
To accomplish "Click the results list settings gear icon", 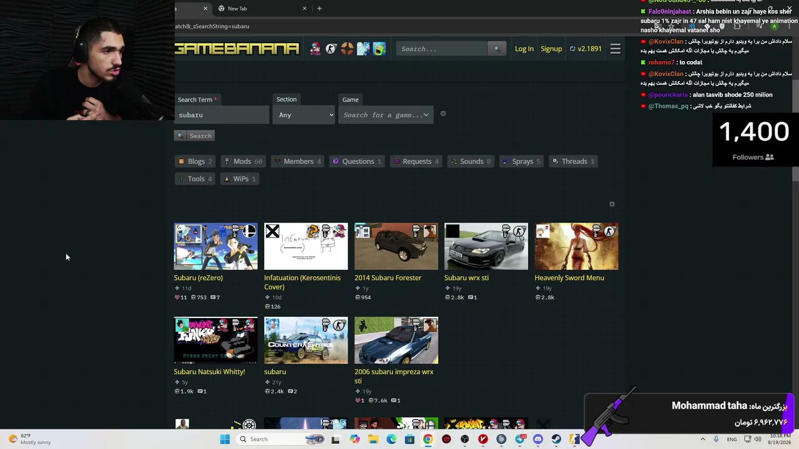I will point(612,204).
